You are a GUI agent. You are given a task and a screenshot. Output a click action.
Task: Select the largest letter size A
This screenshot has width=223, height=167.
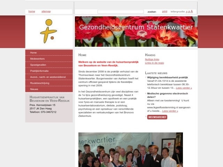click(192, 11)
